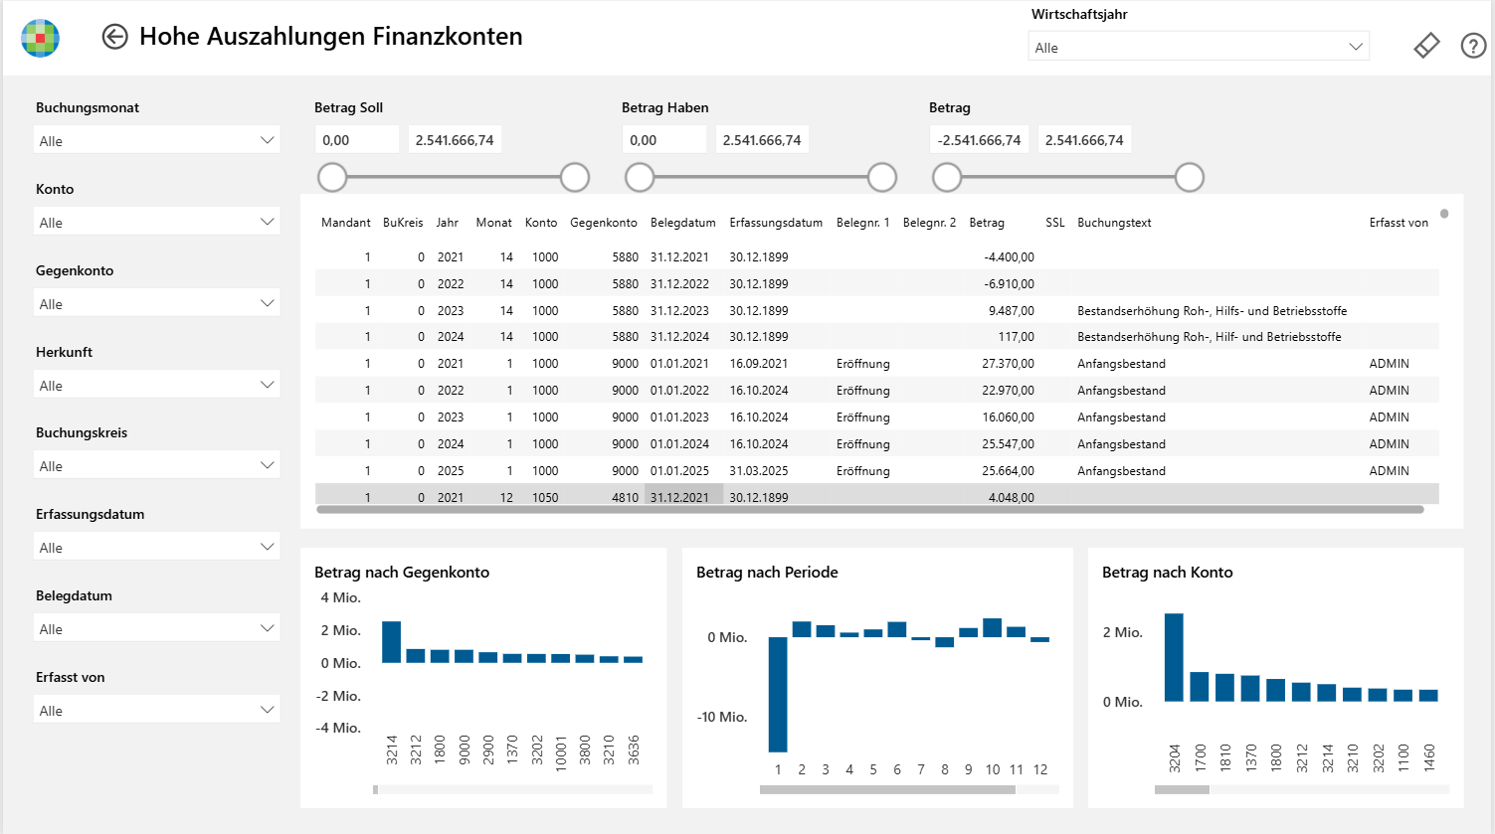Screen dimensions: 1495x834
Task: Click the Erfassungsdatum cell 16.09.2021
Action: click(x=759, y=364)
